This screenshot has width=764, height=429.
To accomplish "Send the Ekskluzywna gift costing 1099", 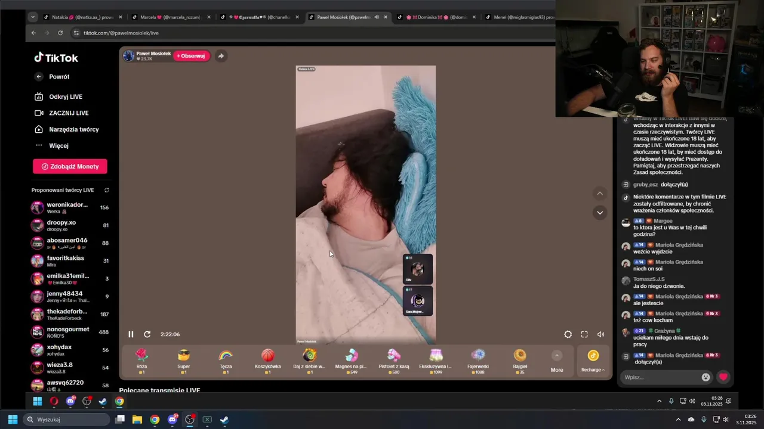I will point(435,361).
